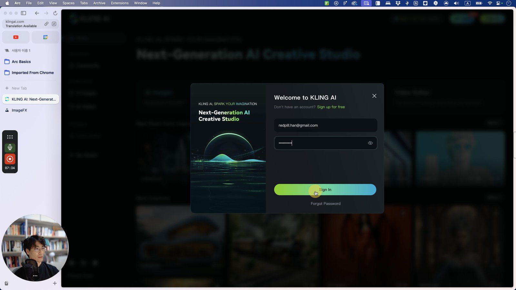The width and height of the screenshot is (516, 290).
Task: Open the pinned Google Calendar favorite
Action: (45, 37)
